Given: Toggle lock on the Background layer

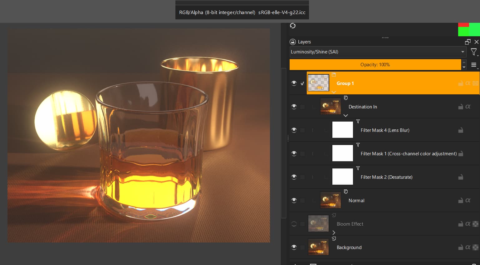Looking at the screenshot, I should tap(460, 247).
